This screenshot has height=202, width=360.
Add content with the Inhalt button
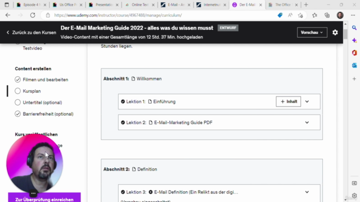pos(289,102)
